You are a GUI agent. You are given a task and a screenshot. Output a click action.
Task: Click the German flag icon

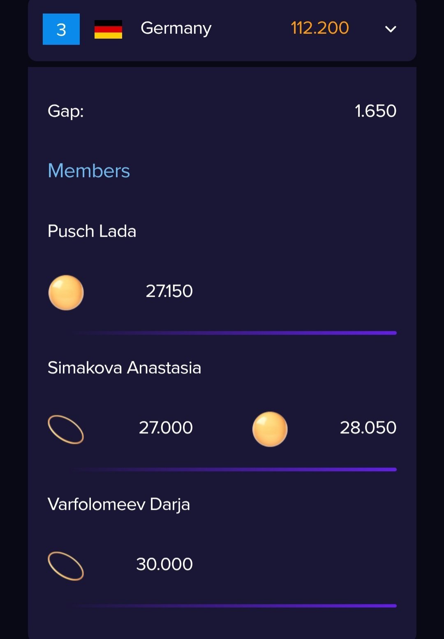click(108, 29)
